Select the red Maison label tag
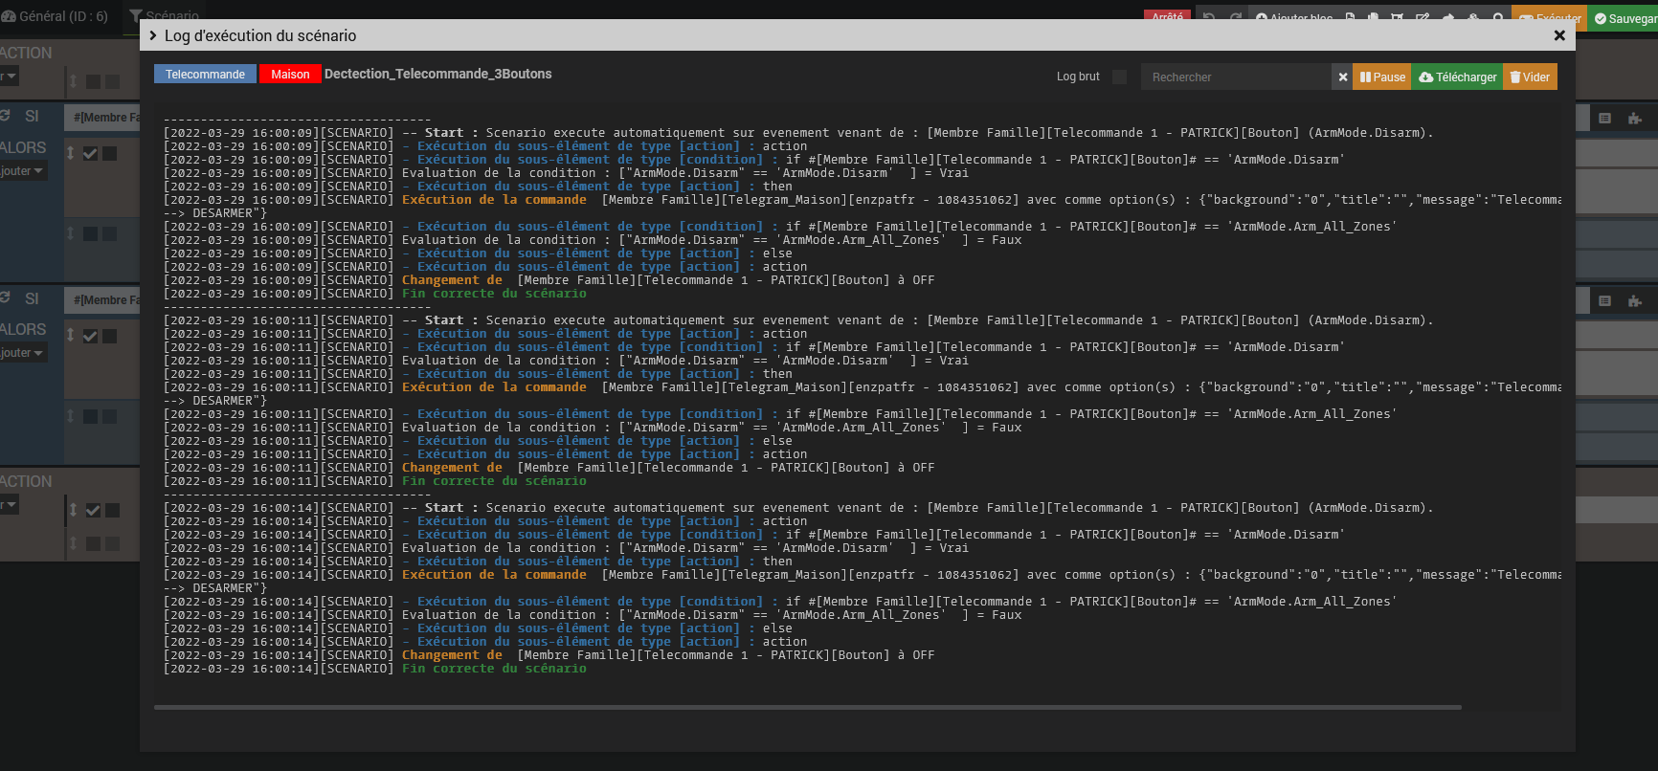The height and width of the screenshot is (771, 1658). [x=290, y=75]
